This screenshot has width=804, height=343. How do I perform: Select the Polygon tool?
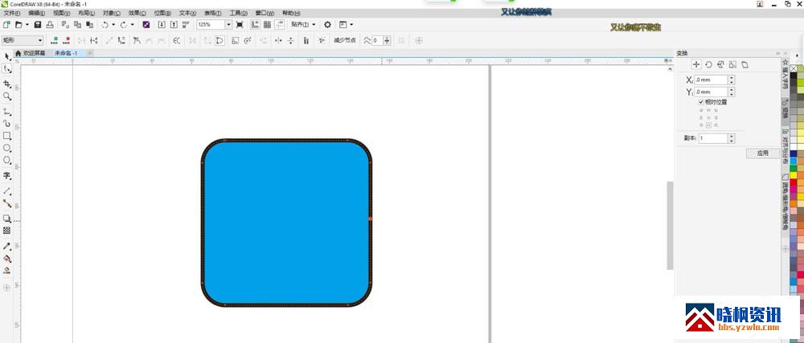(6, 160)
